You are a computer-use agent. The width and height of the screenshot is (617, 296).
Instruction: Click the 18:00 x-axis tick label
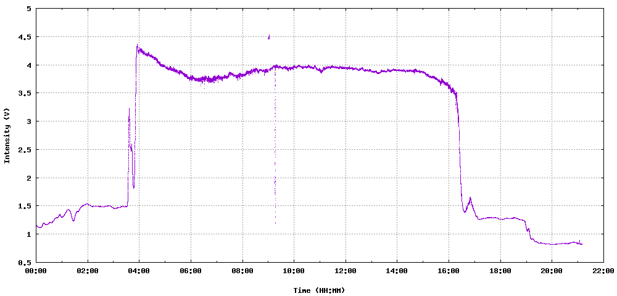(500, 271)
